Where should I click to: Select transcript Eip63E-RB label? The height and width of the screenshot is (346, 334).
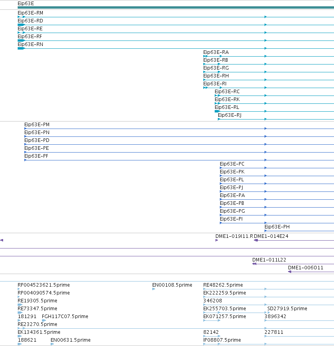[216, 60]
